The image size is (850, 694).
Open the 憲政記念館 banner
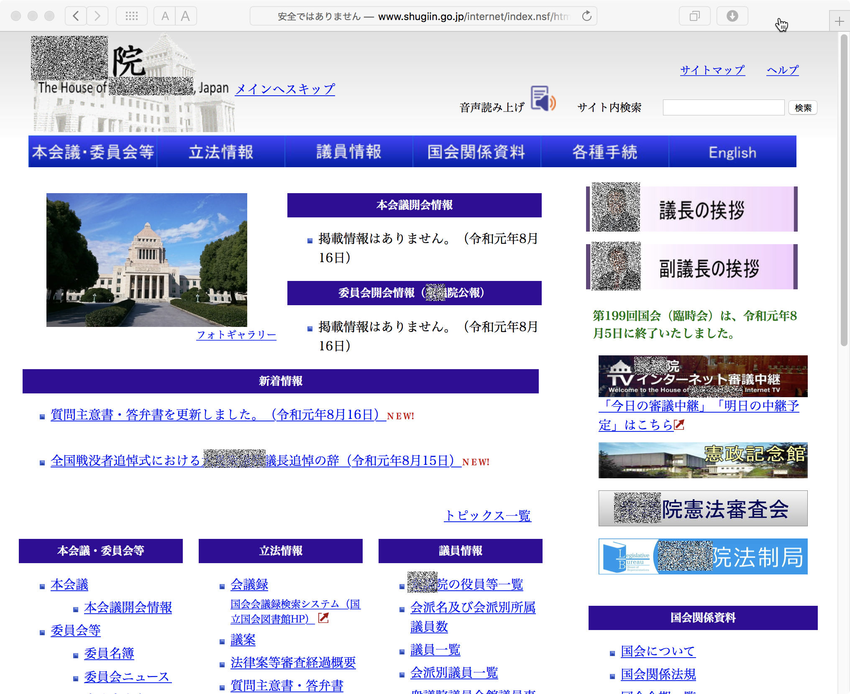[x=703, y=460]
